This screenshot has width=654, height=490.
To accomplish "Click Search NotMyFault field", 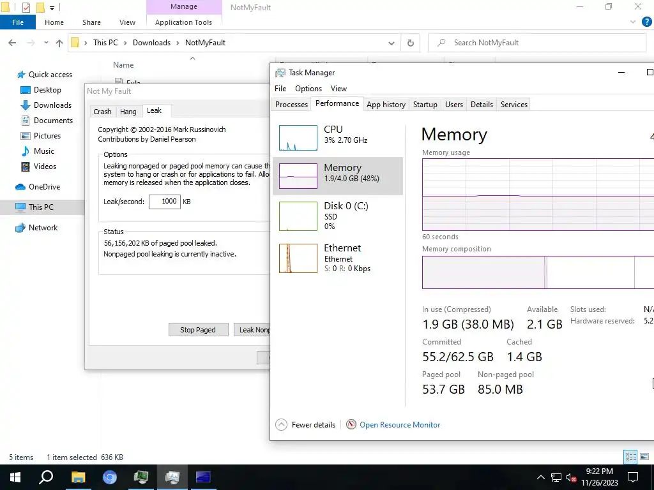I will click(537, 43).
